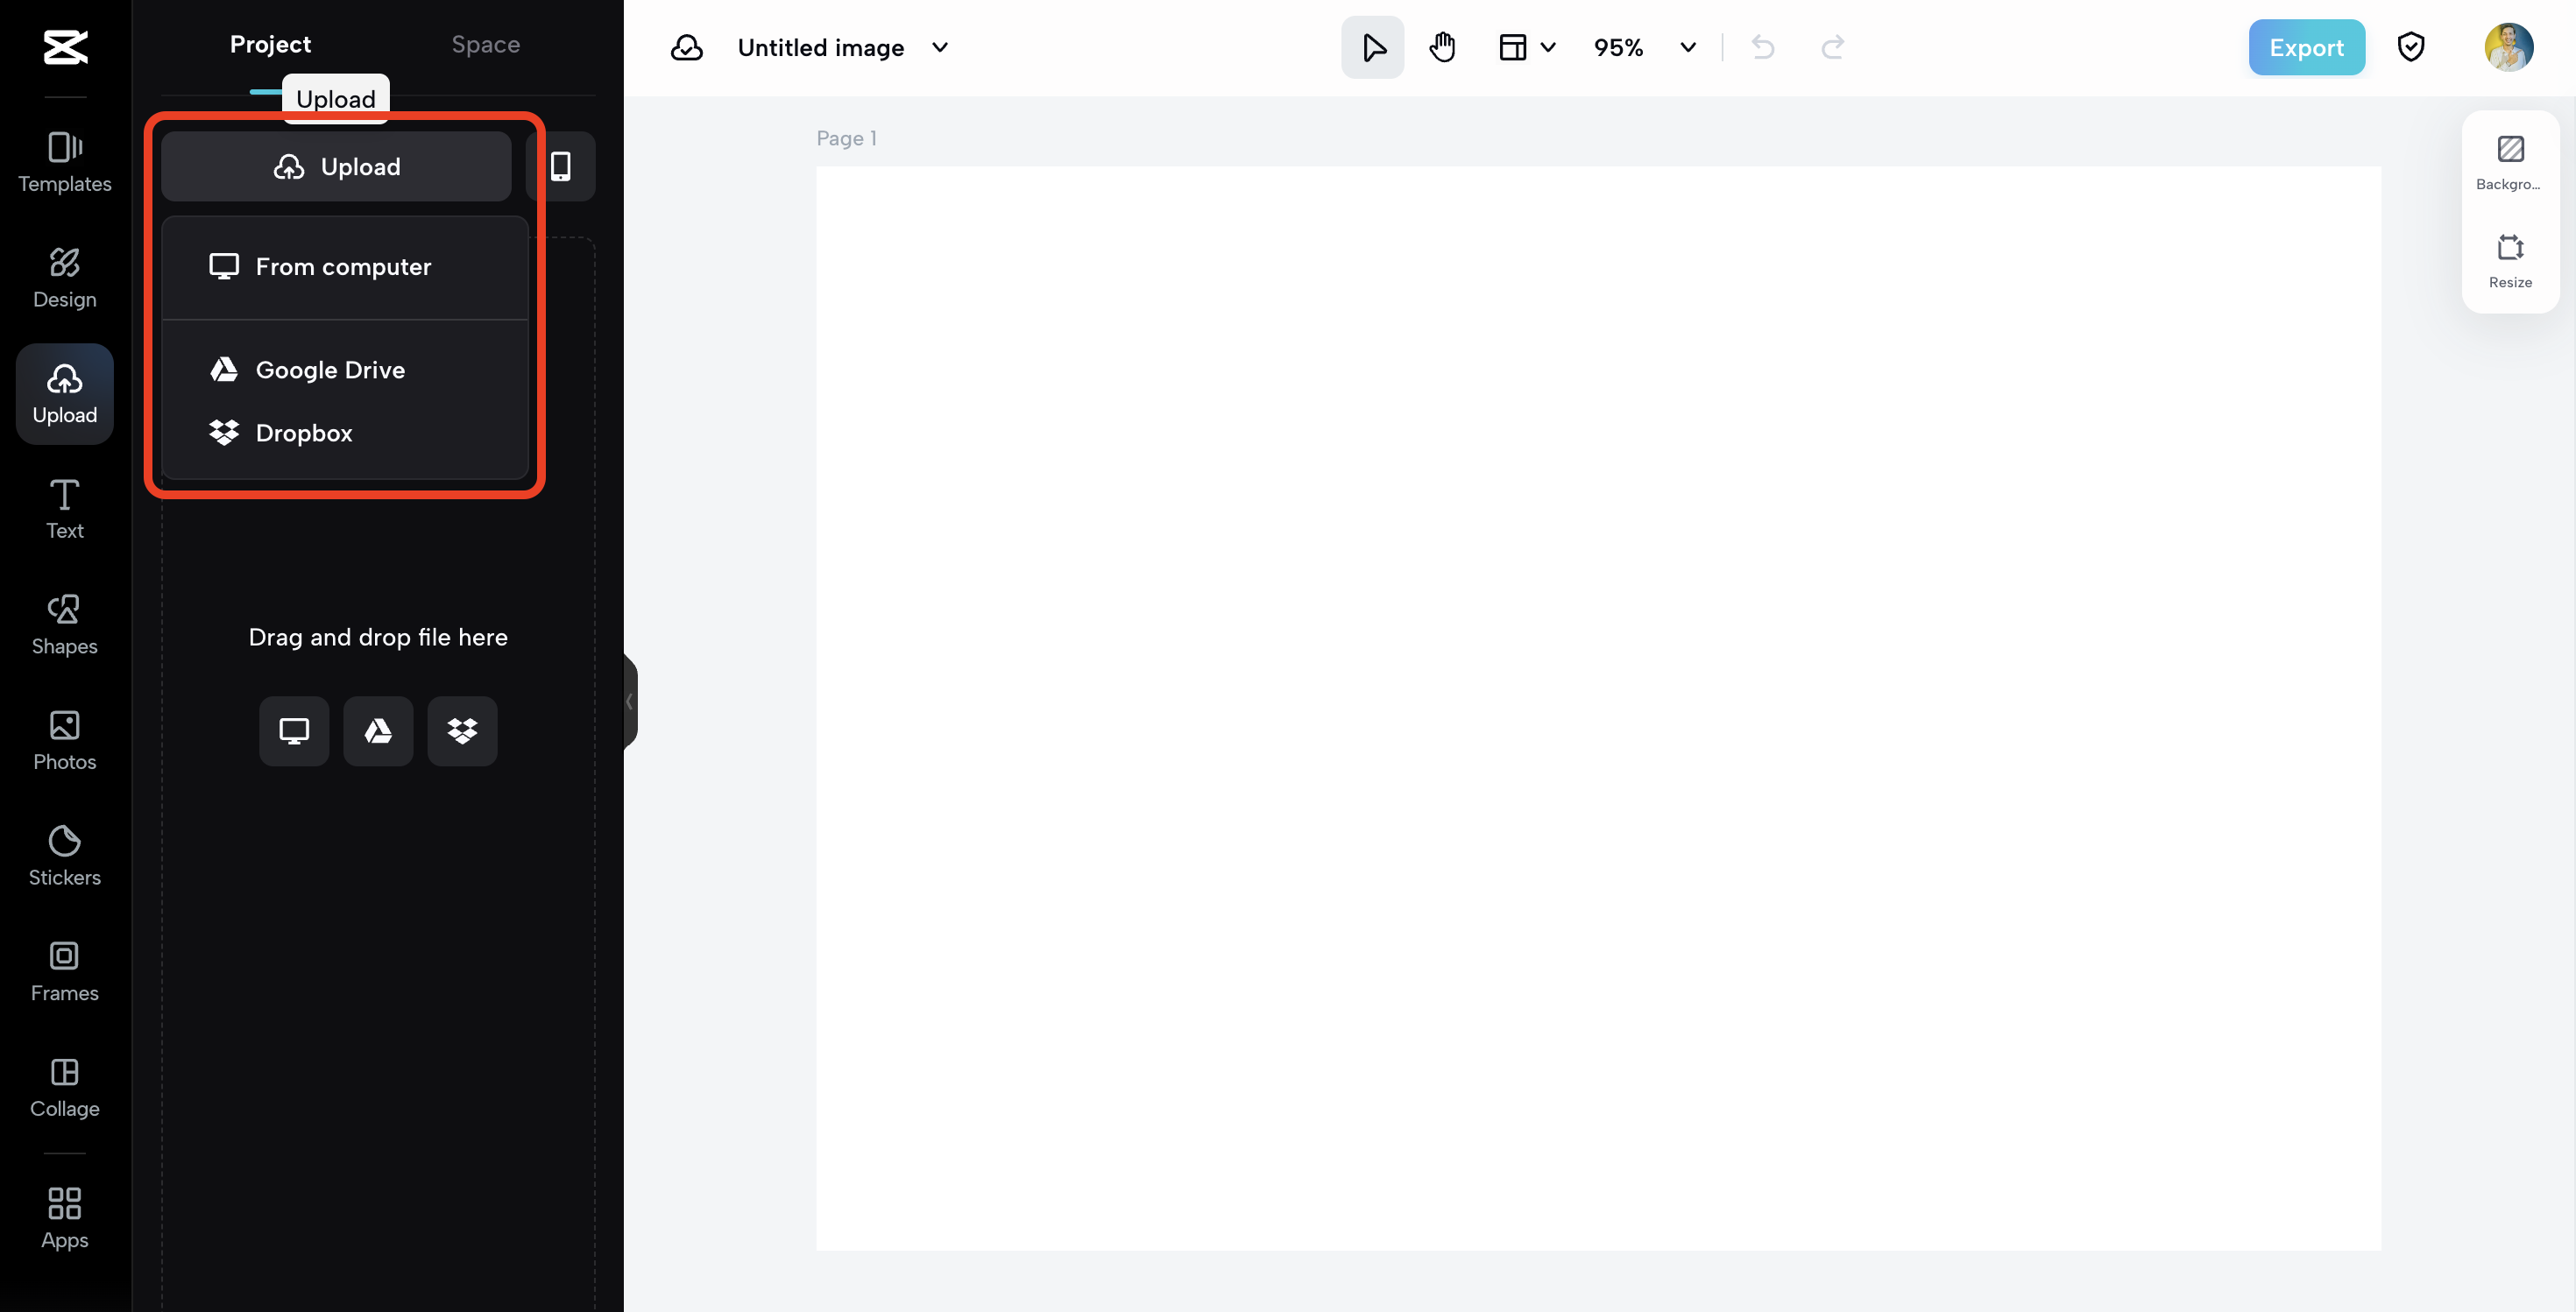Select the Text tool in sidebar
Image resolution: width=2576 pixels, height=1312 pixels.
[65, 509]
